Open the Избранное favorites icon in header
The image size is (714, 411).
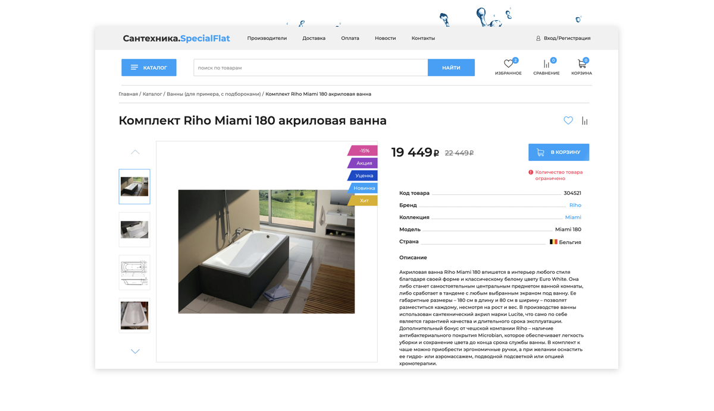point(508,64)
